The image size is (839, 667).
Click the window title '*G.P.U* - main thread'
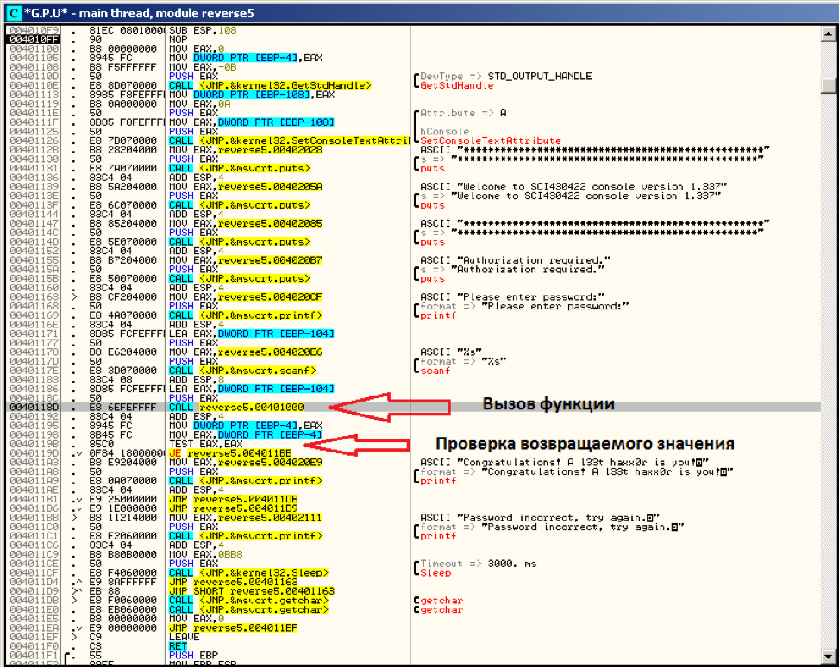[x=139, y=13]
